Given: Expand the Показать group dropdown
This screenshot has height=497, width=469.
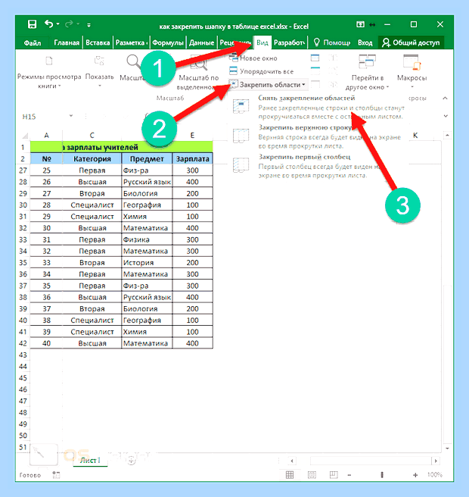Looking at the screenshot, I should [99, 72].
